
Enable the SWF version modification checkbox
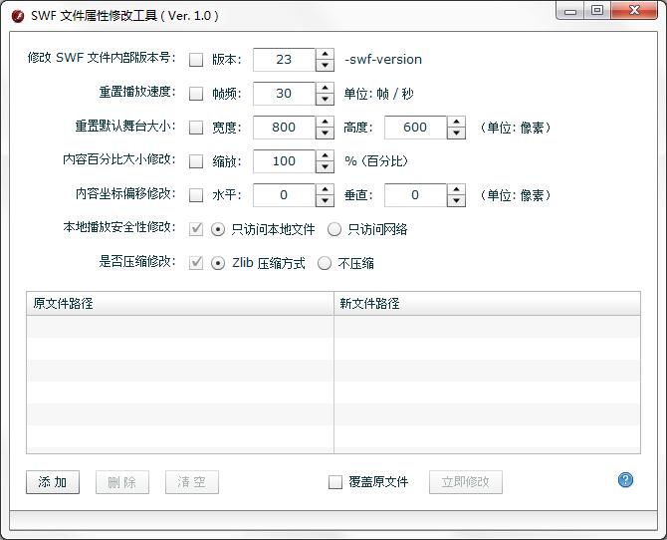196,59
